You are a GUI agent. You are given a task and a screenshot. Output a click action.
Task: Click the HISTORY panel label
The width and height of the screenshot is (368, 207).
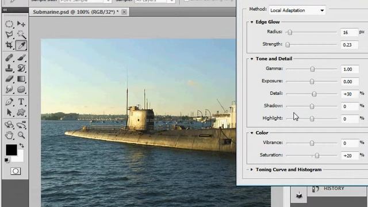(x=333, y=189)
